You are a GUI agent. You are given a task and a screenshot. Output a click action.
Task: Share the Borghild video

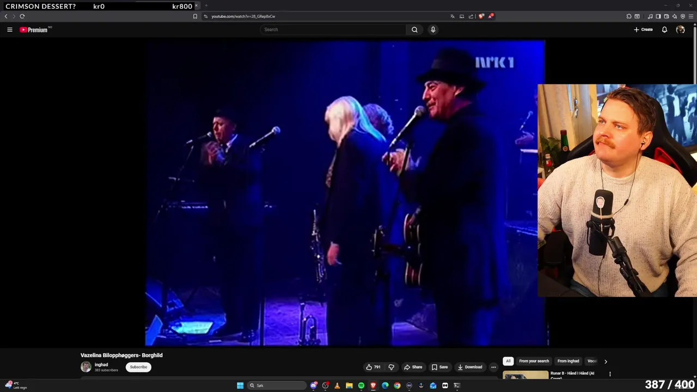pyautogui.click(x=413, y=367)
